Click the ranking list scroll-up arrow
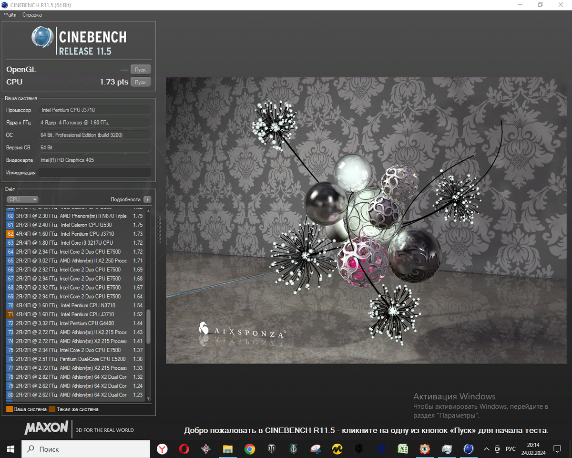 click(148, 210)
